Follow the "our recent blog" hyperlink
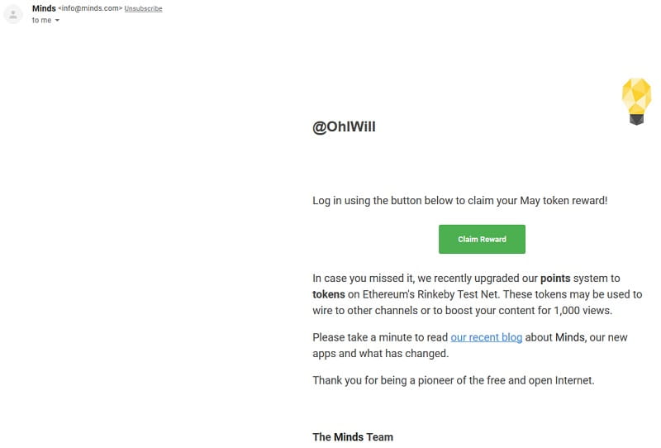The height and width of the screenshot is (448, 661). tap(487, 337)
